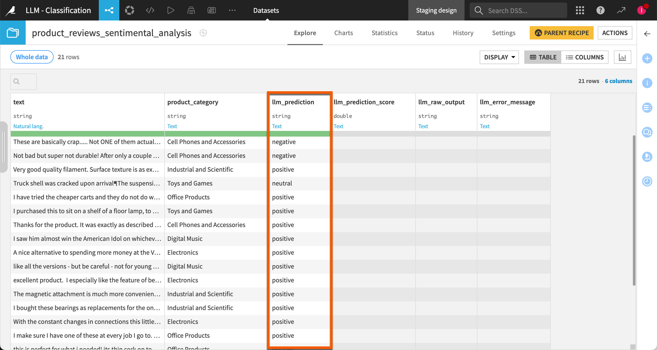Open the DISPLAY dropdown
657x350 pixels.
click(x=499, y=57)
